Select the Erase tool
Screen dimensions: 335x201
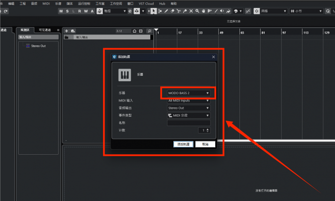click(172, 11)
